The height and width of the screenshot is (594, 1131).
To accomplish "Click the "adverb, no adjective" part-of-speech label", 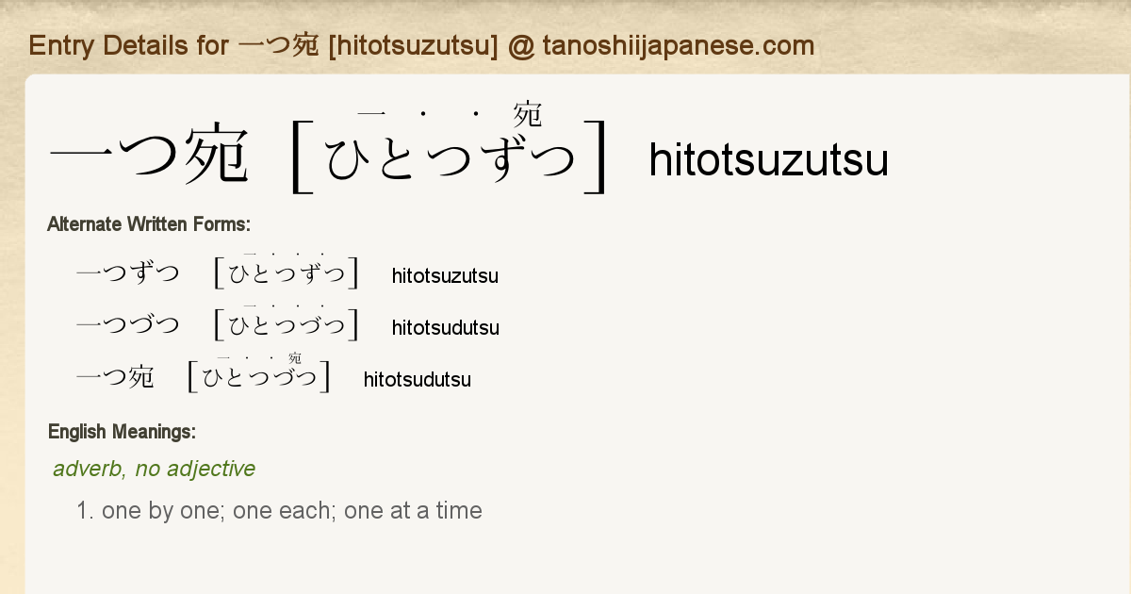I will pyautogui.click(x=154, y=469).
